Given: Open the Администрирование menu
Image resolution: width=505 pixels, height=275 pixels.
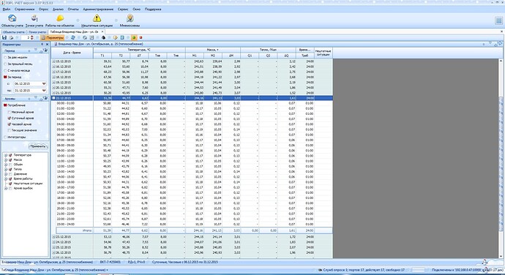Looking at the screenshot, I should (98, 10).
